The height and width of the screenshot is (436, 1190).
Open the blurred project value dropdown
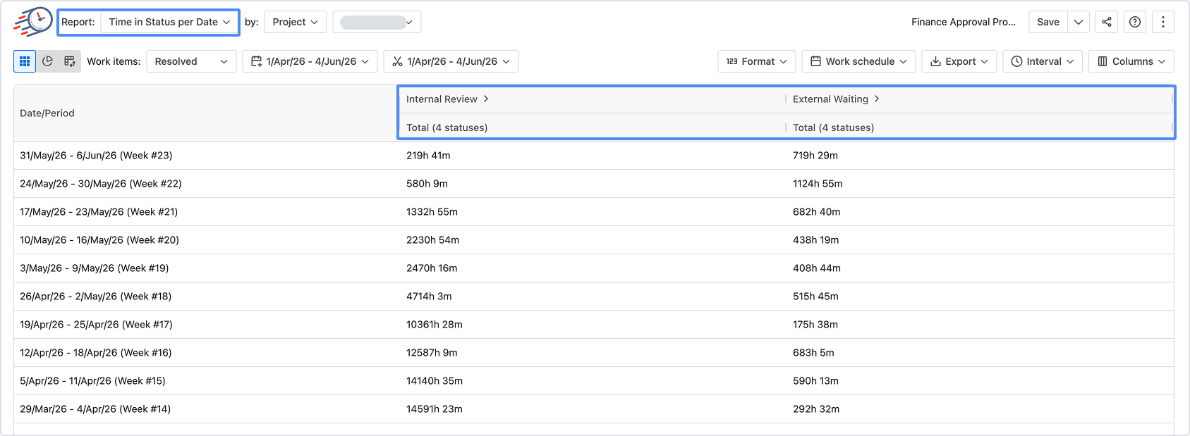377,22
